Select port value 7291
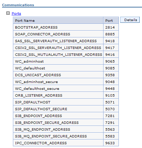 coord(110,122)
